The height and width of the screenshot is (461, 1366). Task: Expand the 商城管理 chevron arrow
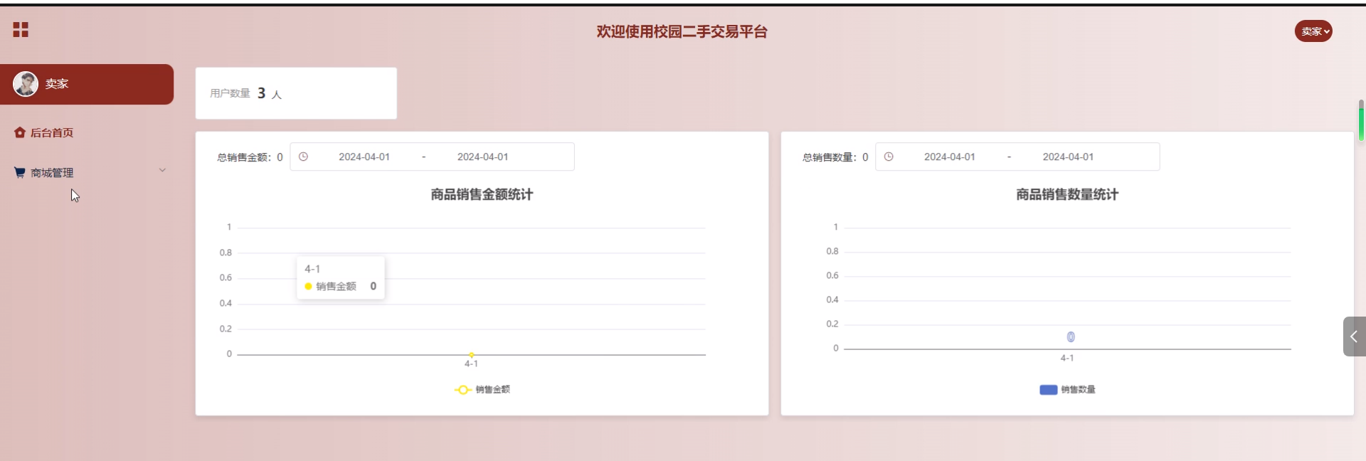162,170
